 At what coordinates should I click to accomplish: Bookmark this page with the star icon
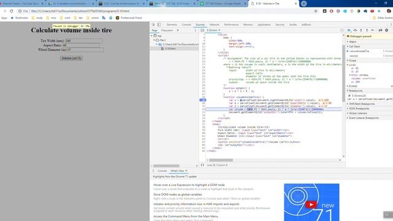316,11
